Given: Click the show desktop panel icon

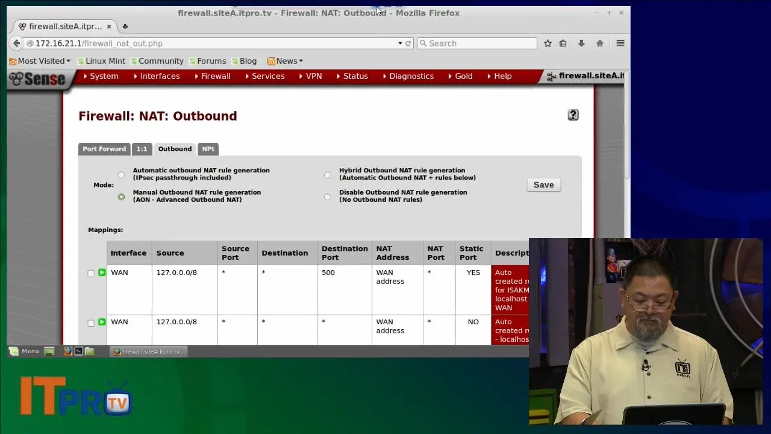Looking at the screenshot, I should tap(49, 351).
